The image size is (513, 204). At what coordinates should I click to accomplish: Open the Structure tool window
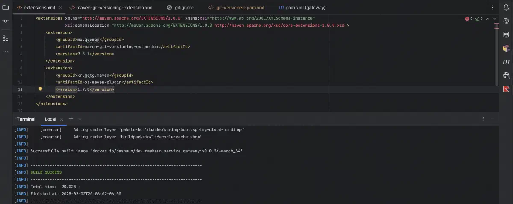(5, 38)
